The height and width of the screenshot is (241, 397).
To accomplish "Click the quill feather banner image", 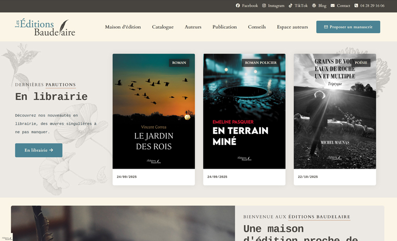I will coord(123,223).
